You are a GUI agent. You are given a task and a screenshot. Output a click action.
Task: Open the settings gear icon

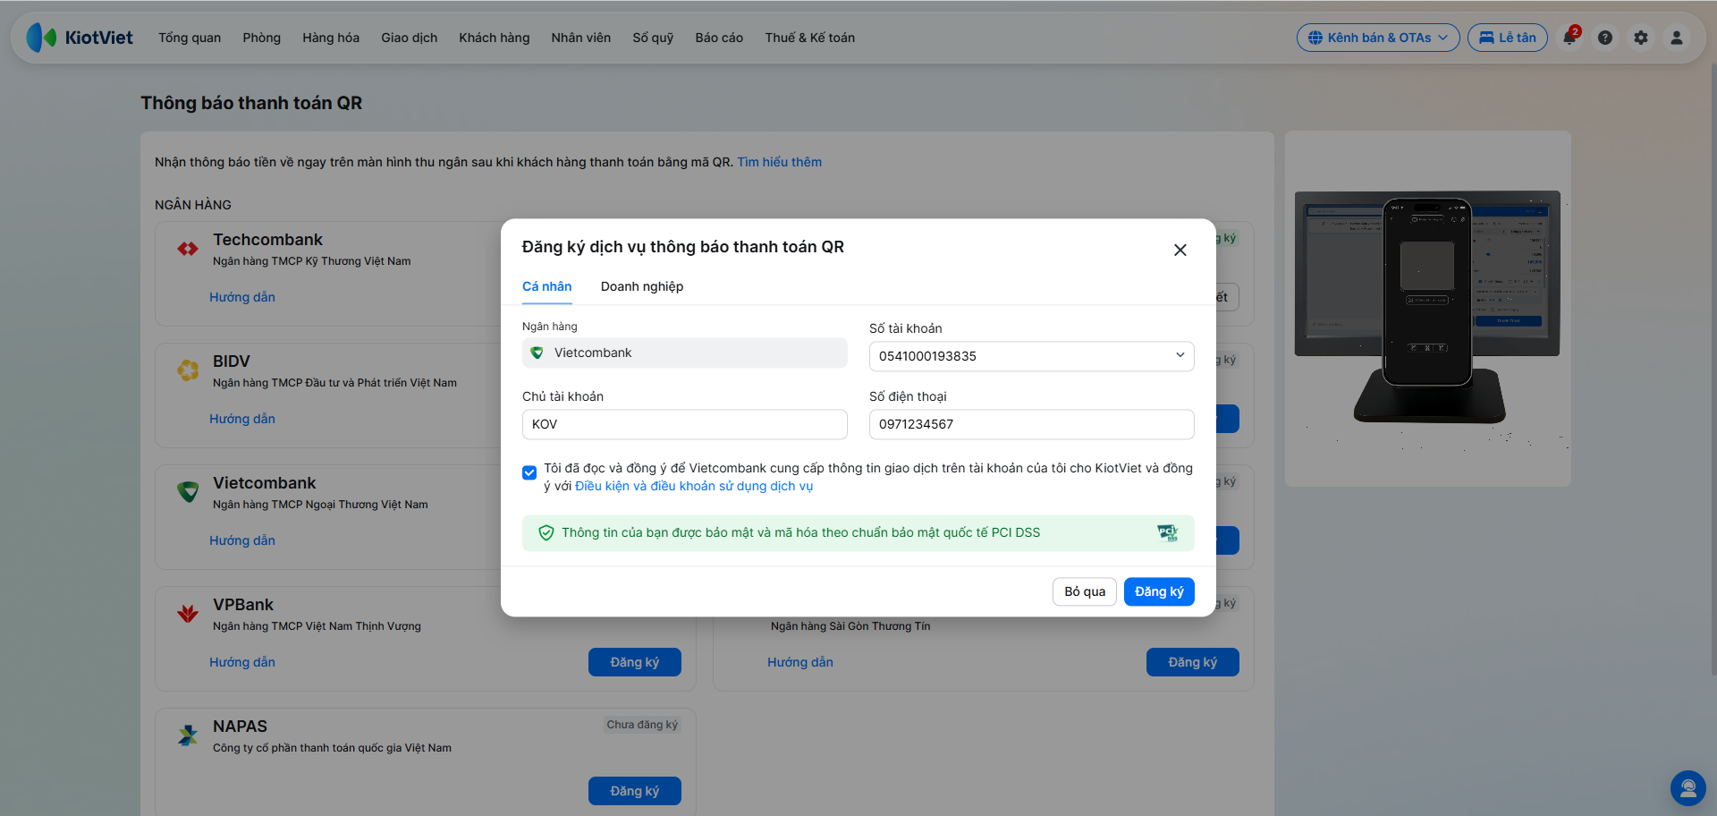tap(1641, 38)
